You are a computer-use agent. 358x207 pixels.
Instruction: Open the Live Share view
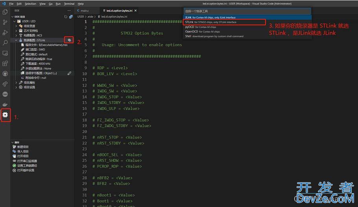[x=5, y=84]
